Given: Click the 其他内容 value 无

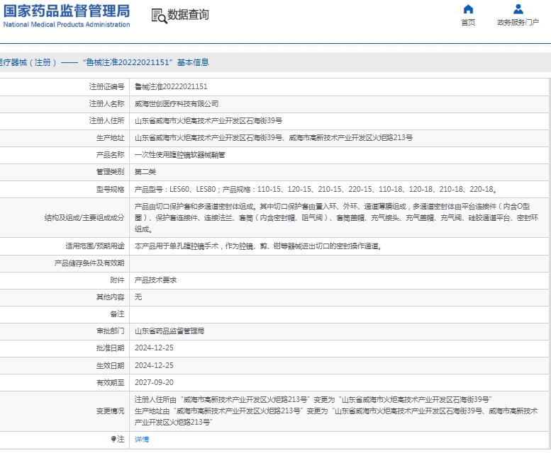Looking at the screenshot, I should click(138, 297).
